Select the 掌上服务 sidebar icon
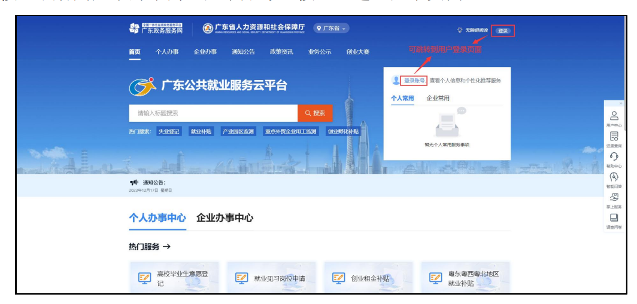Screen dimensions: 637x304 pos(614,199)
